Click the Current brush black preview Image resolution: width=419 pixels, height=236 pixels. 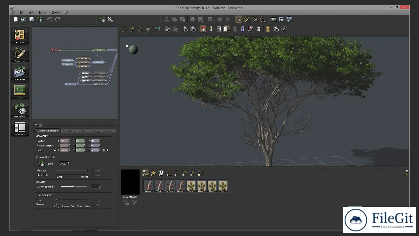point(130,182)
